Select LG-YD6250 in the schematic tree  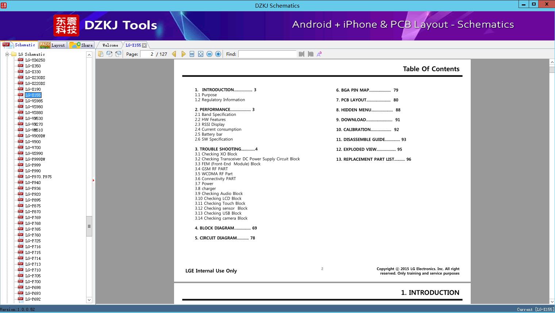35,60
